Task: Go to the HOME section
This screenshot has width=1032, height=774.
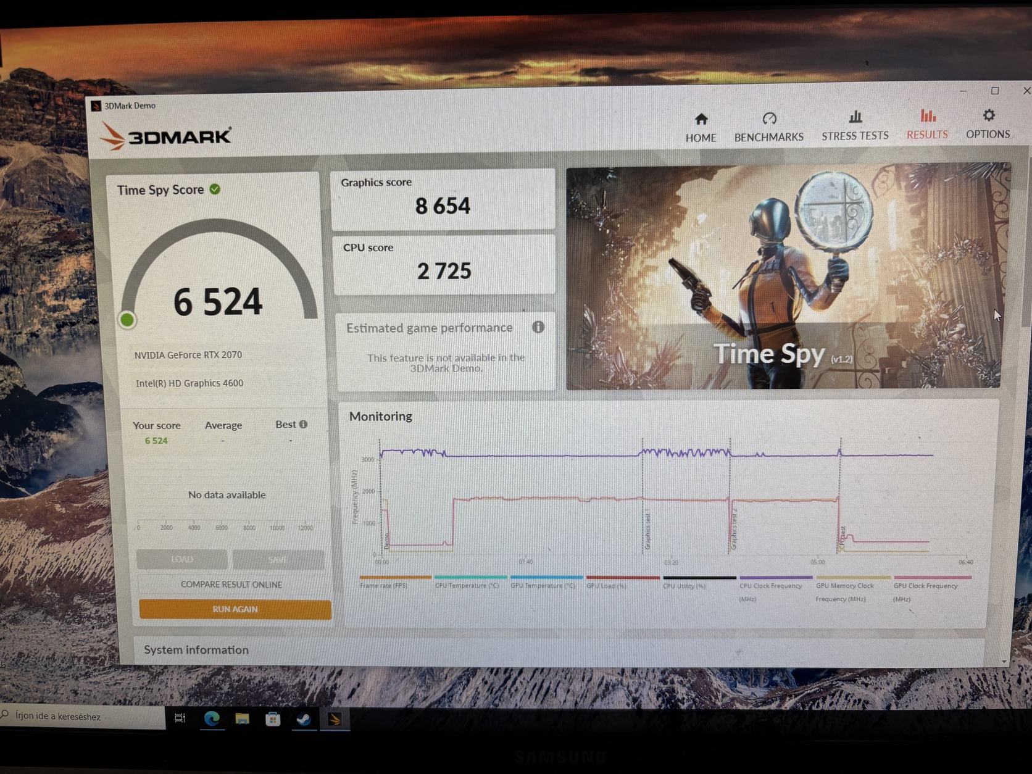Action: [x=701, y=128]
